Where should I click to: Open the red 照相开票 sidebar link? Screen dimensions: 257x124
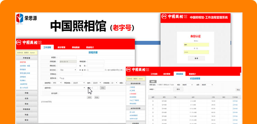23,62
